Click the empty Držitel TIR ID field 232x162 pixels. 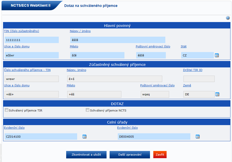pyautogui.click(x=199, y=79)
